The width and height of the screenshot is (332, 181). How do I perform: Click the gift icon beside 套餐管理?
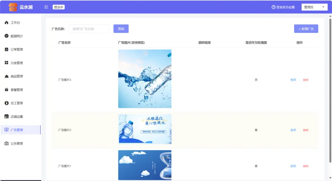pos(6,90)
